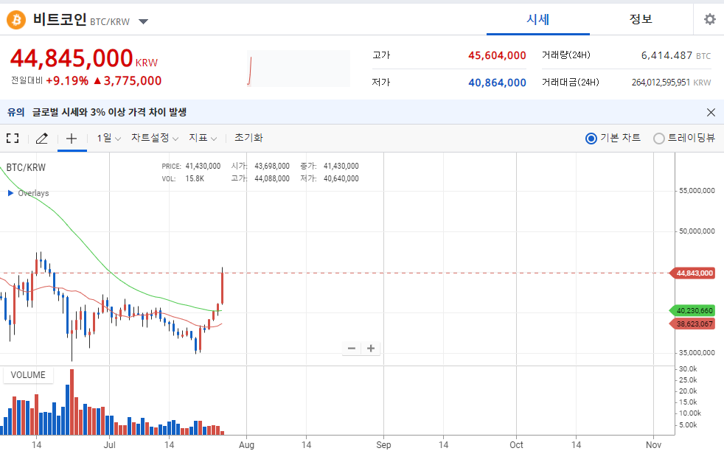Click the 35,000,000 price axis label
The width and height of the screenshot is (724, 451).
[x=697, y=353]
